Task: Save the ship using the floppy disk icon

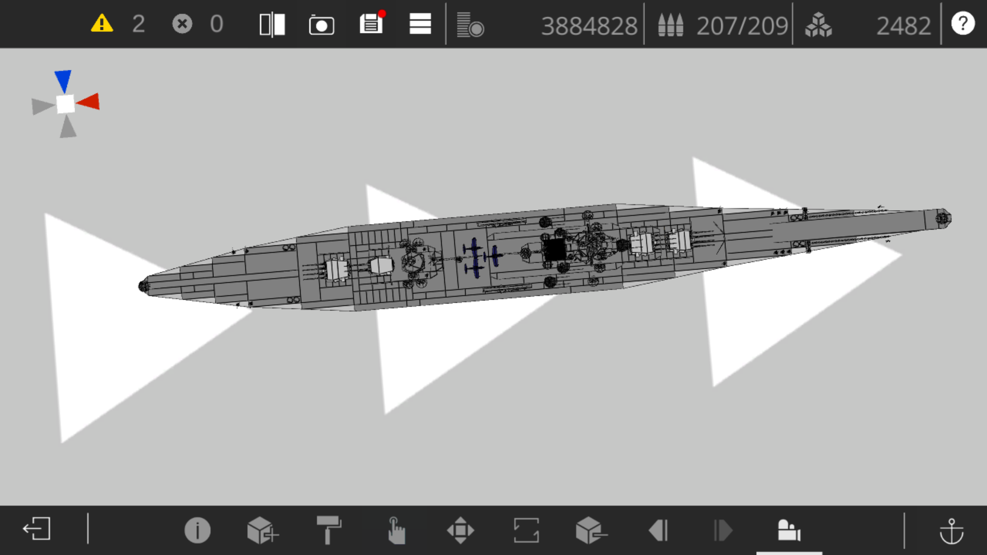Action: [372, 23]
